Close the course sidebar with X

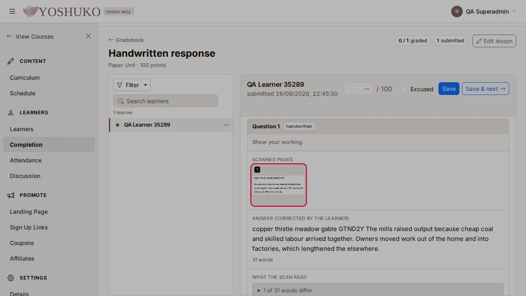[x=88, y=36]
